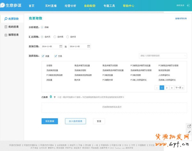Click the 预览数据 button
Viewport: 192px width, 151px height.
(x=50, y=121)
